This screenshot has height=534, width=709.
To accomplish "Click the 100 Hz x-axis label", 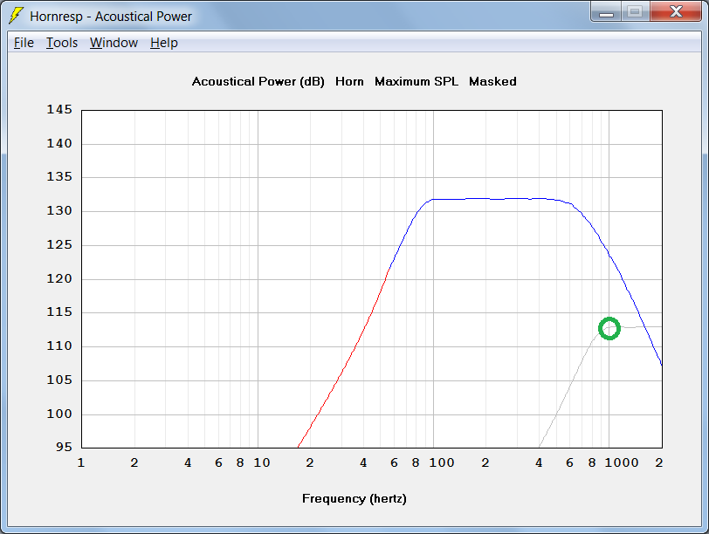I will pos(441,462).
